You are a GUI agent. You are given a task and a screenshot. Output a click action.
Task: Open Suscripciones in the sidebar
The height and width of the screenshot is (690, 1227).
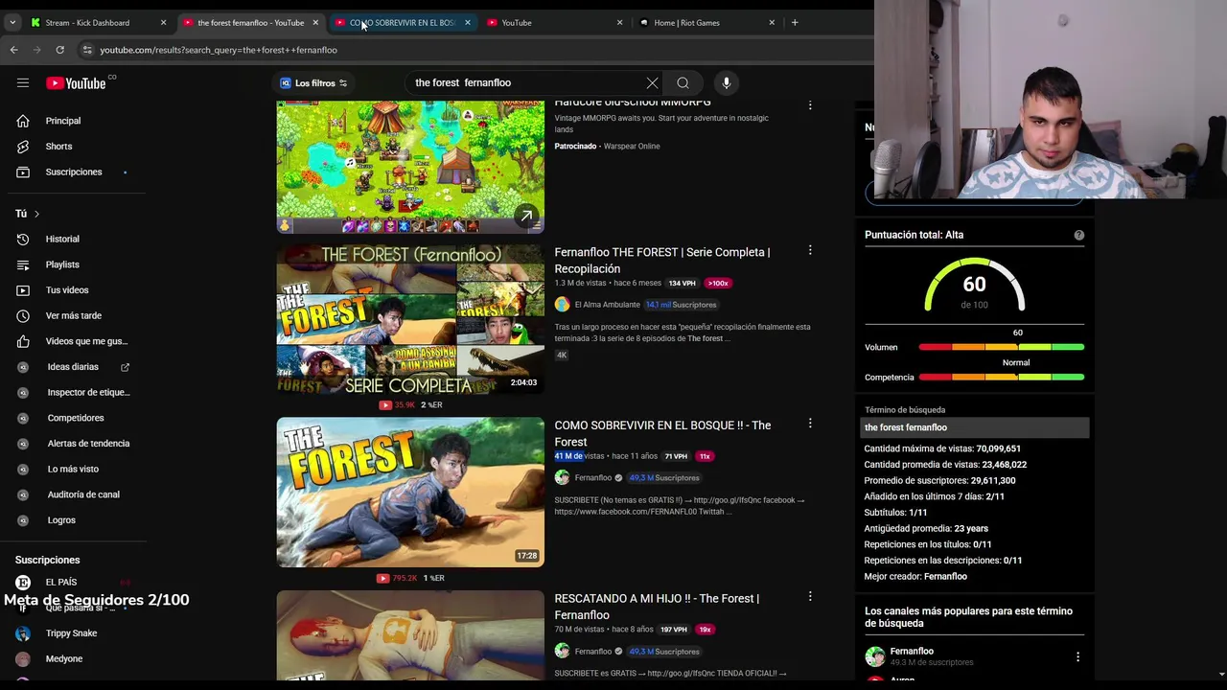73,172
